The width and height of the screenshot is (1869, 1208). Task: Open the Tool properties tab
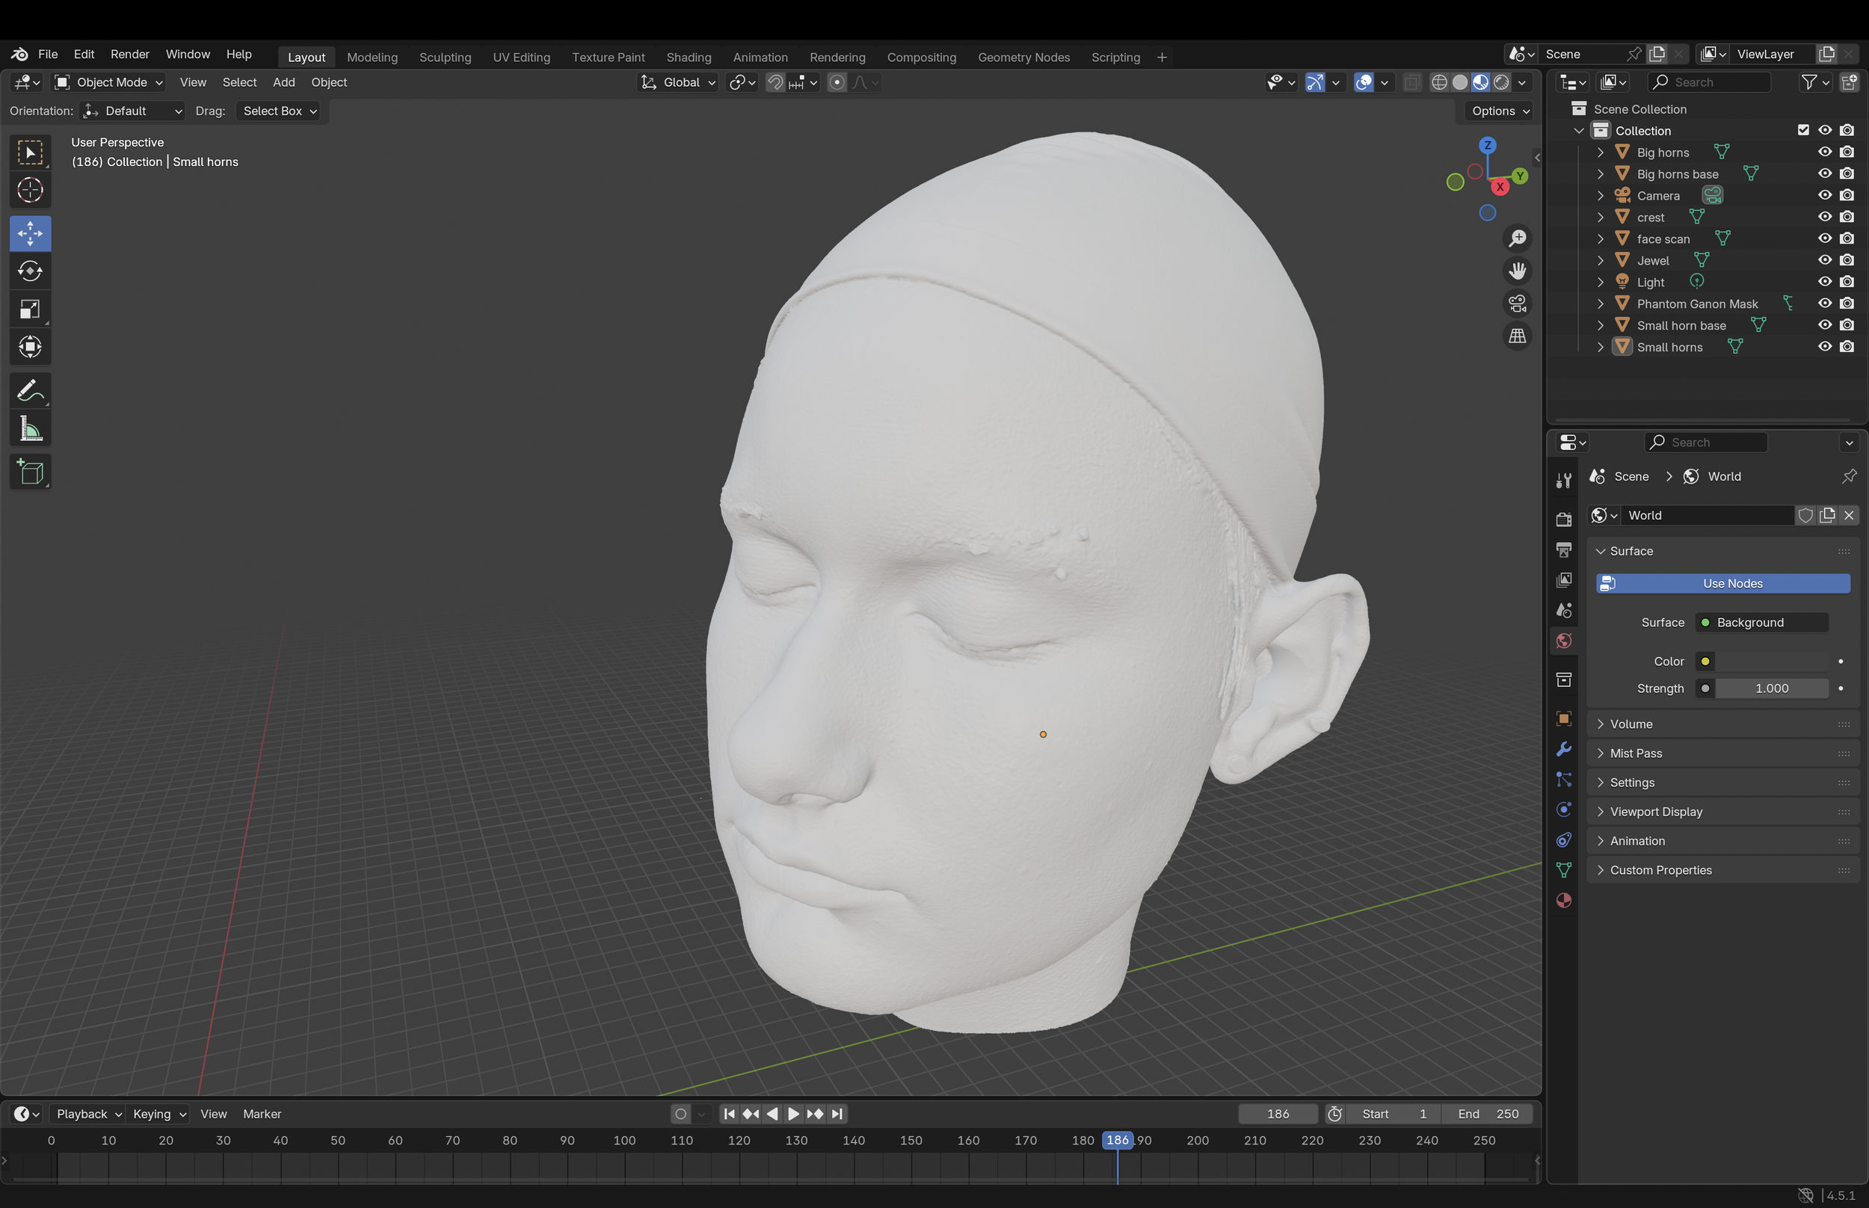[x=1563, y=480]
